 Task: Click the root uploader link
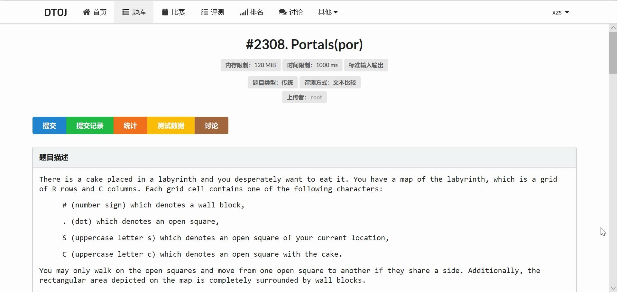pos(316,97)
